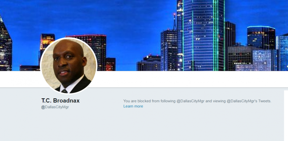Click the necktie in the profile photo
The height and width of the screenshot is (141, 288).
[x=65, y=91]
